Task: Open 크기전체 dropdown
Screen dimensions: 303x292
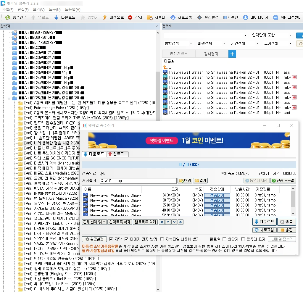Action: coord(278,43)
